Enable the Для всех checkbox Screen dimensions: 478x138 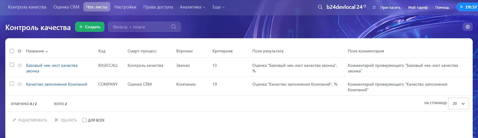point(84,120)
